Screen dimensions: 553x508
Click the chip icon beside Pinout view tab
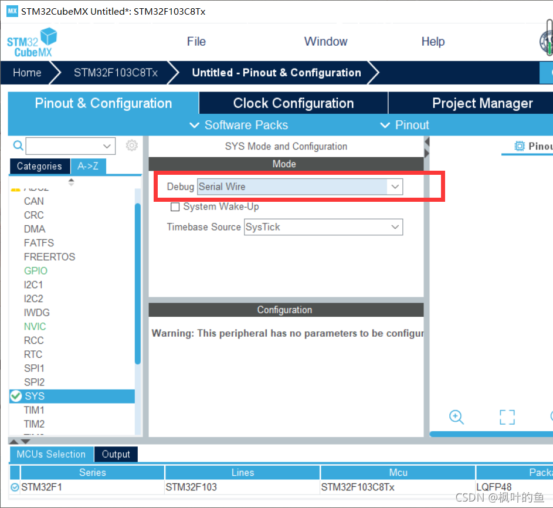(519, 145)
